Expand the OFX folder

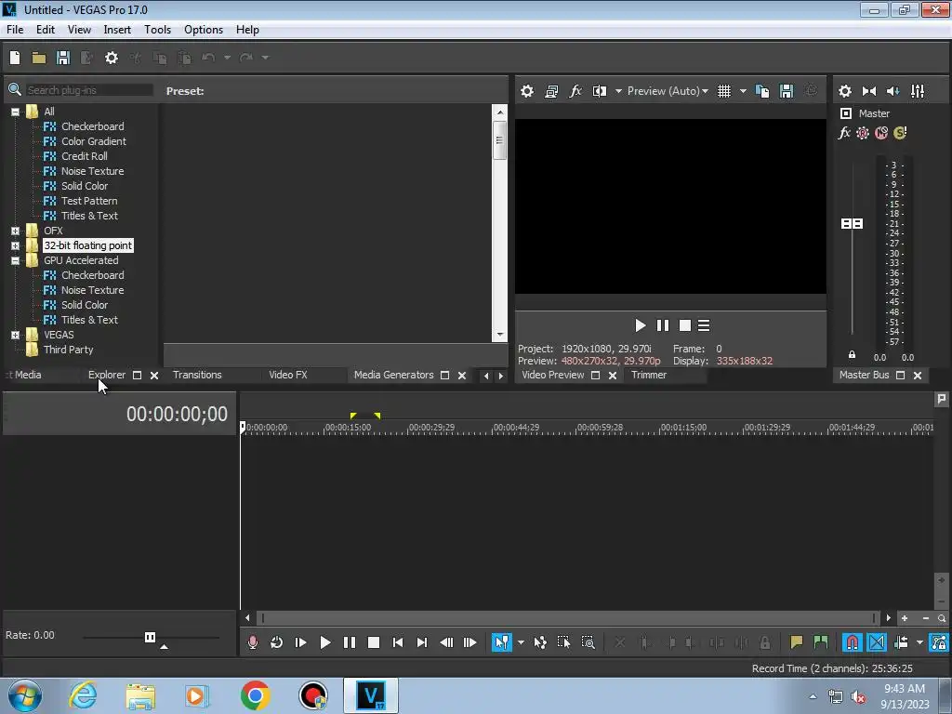(15, 231)
